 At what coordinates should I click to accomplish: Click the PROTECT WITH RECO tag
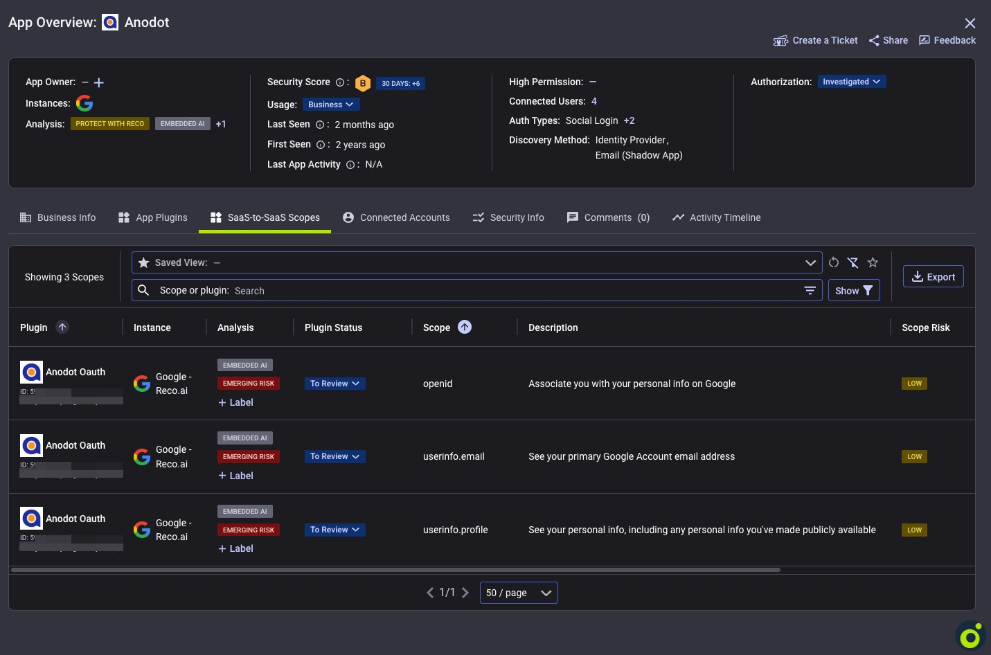(110, 124)
